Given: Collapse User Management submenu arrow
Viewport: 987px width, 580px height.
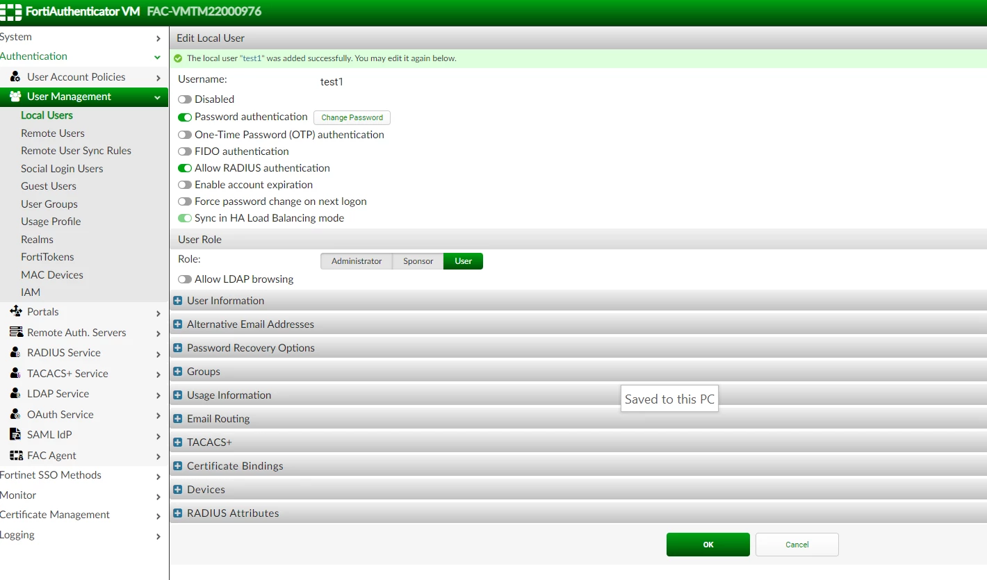Looking at the screenshot, I should [158, 98].
